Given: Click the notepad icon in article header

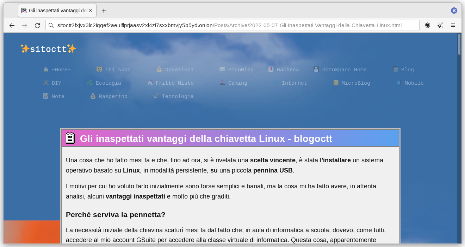Looking at the screenshot, I should click(x=70, y=138).
